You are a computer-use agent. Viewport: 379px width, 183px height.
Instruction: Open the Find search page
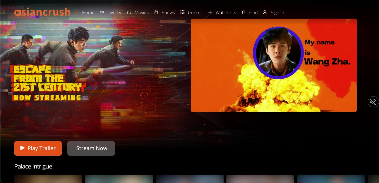(x=253, y=13)
